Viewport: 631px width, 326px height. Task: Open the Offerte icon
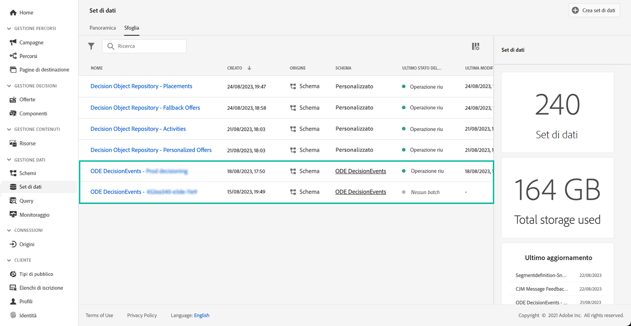tap(13, 100)
